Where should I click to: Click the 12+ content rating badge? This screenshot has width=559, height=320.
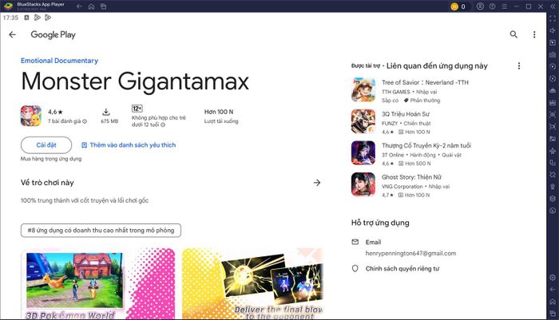point(137,109)
